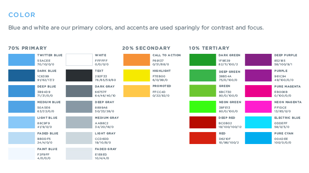Pick the Pure Magenta swatch
Viewport: 309px width, 173px height.
pos(258,91)
